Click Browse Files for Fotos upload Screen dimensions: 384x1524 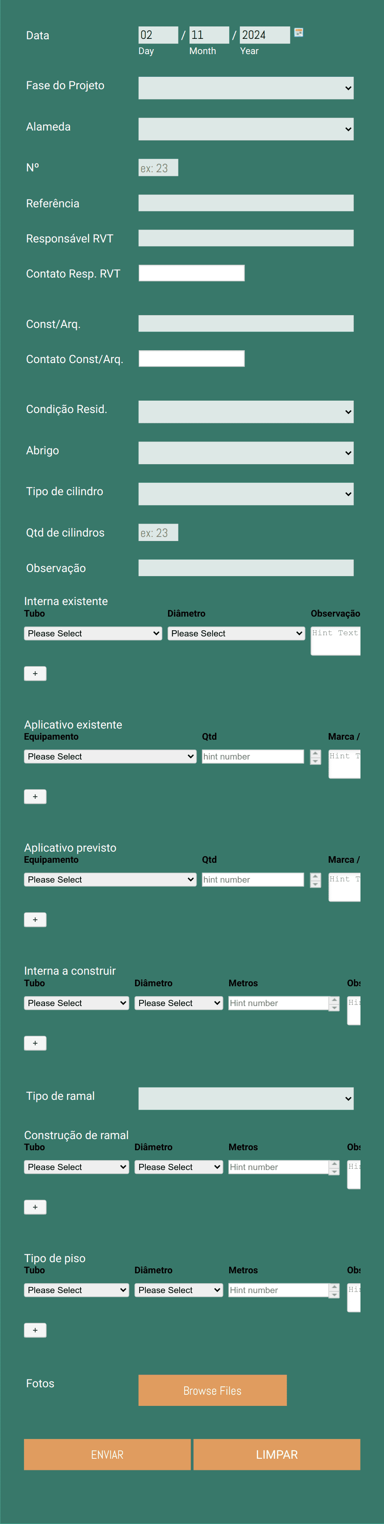(212, 1390)
